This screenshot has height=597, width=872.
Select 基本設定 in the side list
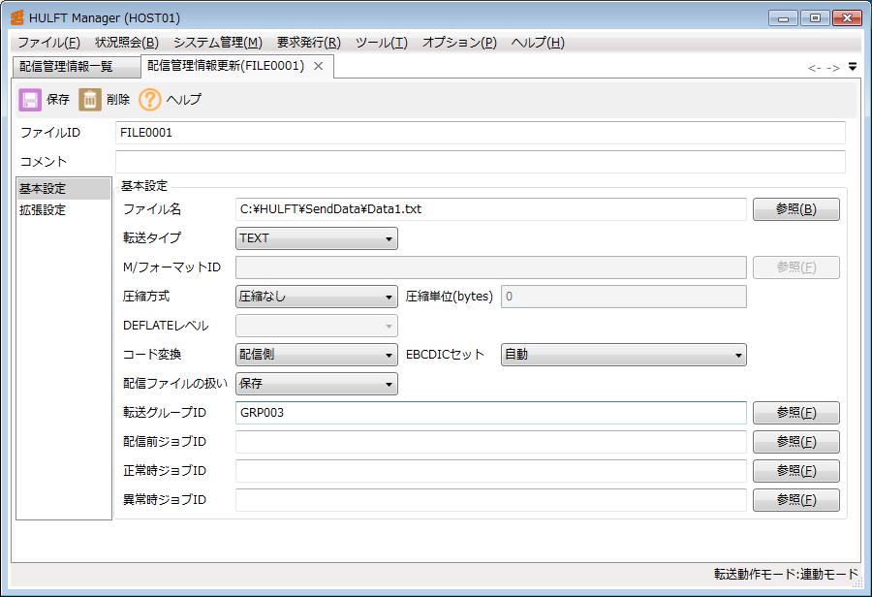tap(63, 189)
